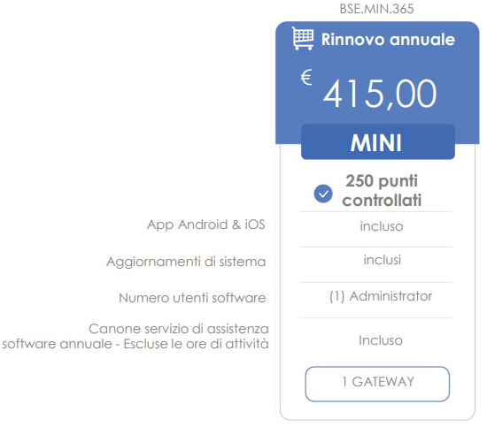Click the blue plan header banner
Image resolution: width=487 pixels, height=442 pixels.
click(377, 83)
